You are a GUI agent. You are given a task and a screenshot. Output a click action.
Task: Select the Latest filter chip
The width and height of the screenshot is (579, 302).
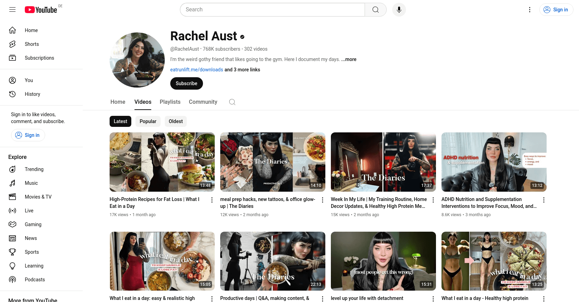click(120, 121)
